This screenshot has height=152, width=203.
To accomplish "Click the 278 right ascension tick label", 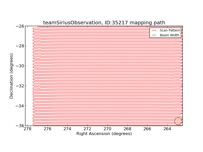I will click(27, 129).
